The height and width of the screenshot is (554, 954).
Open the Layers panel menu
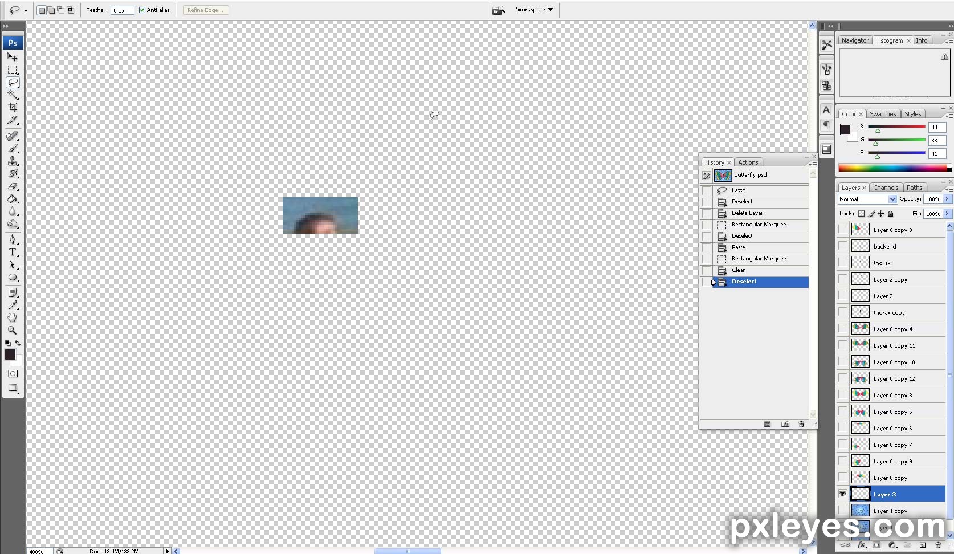949,189
